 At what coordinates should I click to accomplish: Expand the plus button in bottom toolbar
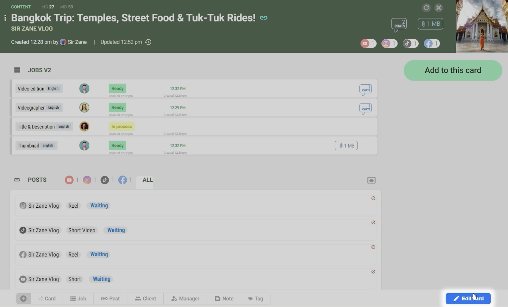point(24,298)
